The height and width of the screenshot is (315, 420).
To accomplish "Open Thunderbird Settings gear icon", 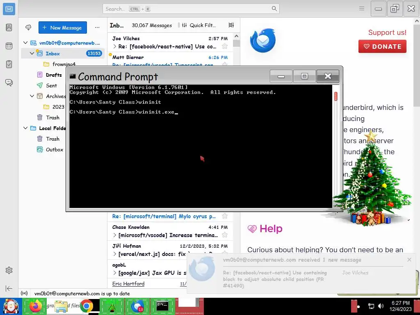I will tap(9, 270).
